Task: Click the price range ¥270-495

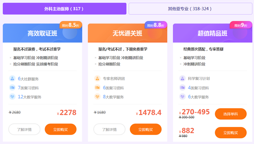Action: point(194,112)
